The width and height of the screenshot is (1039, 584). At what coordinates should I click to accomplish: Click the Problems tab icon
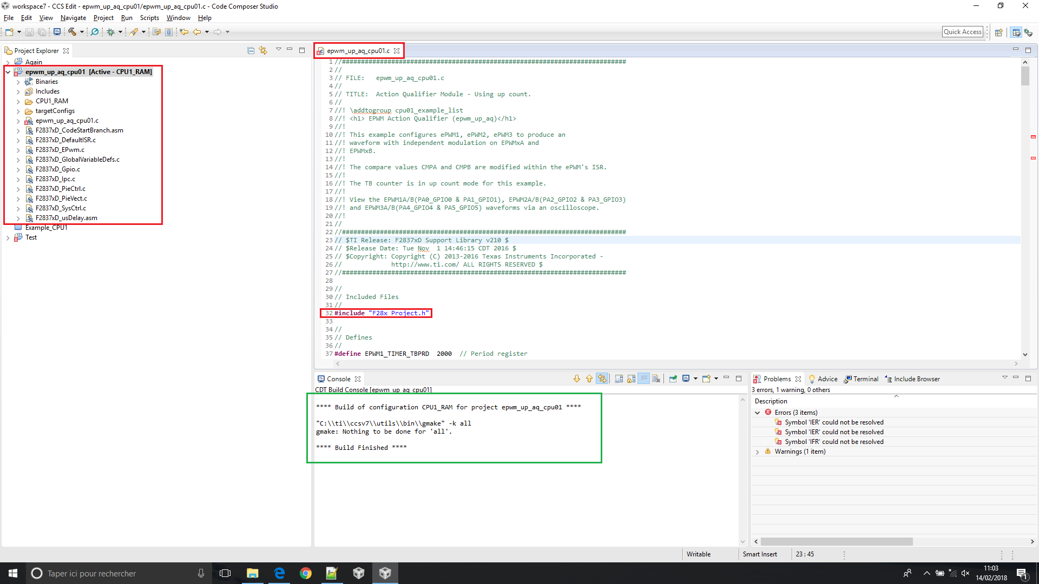click(760, 379)
